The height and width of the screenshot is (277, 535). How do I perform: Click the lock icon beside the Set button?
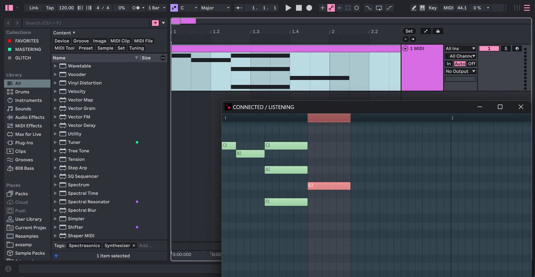pos(438,31)
